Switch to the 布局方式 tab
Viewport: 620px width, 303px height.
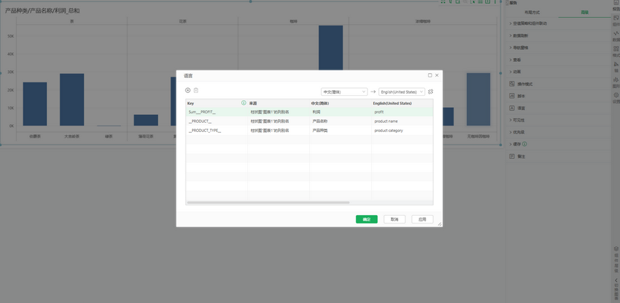click(x=532, y=12)
